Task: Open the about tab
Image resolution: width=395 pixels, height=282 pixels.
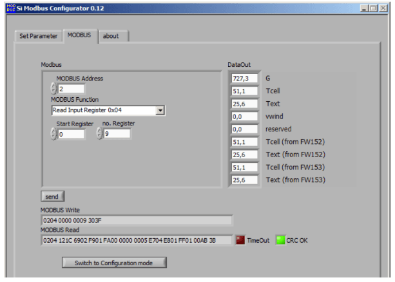Action: click(113, 36)
